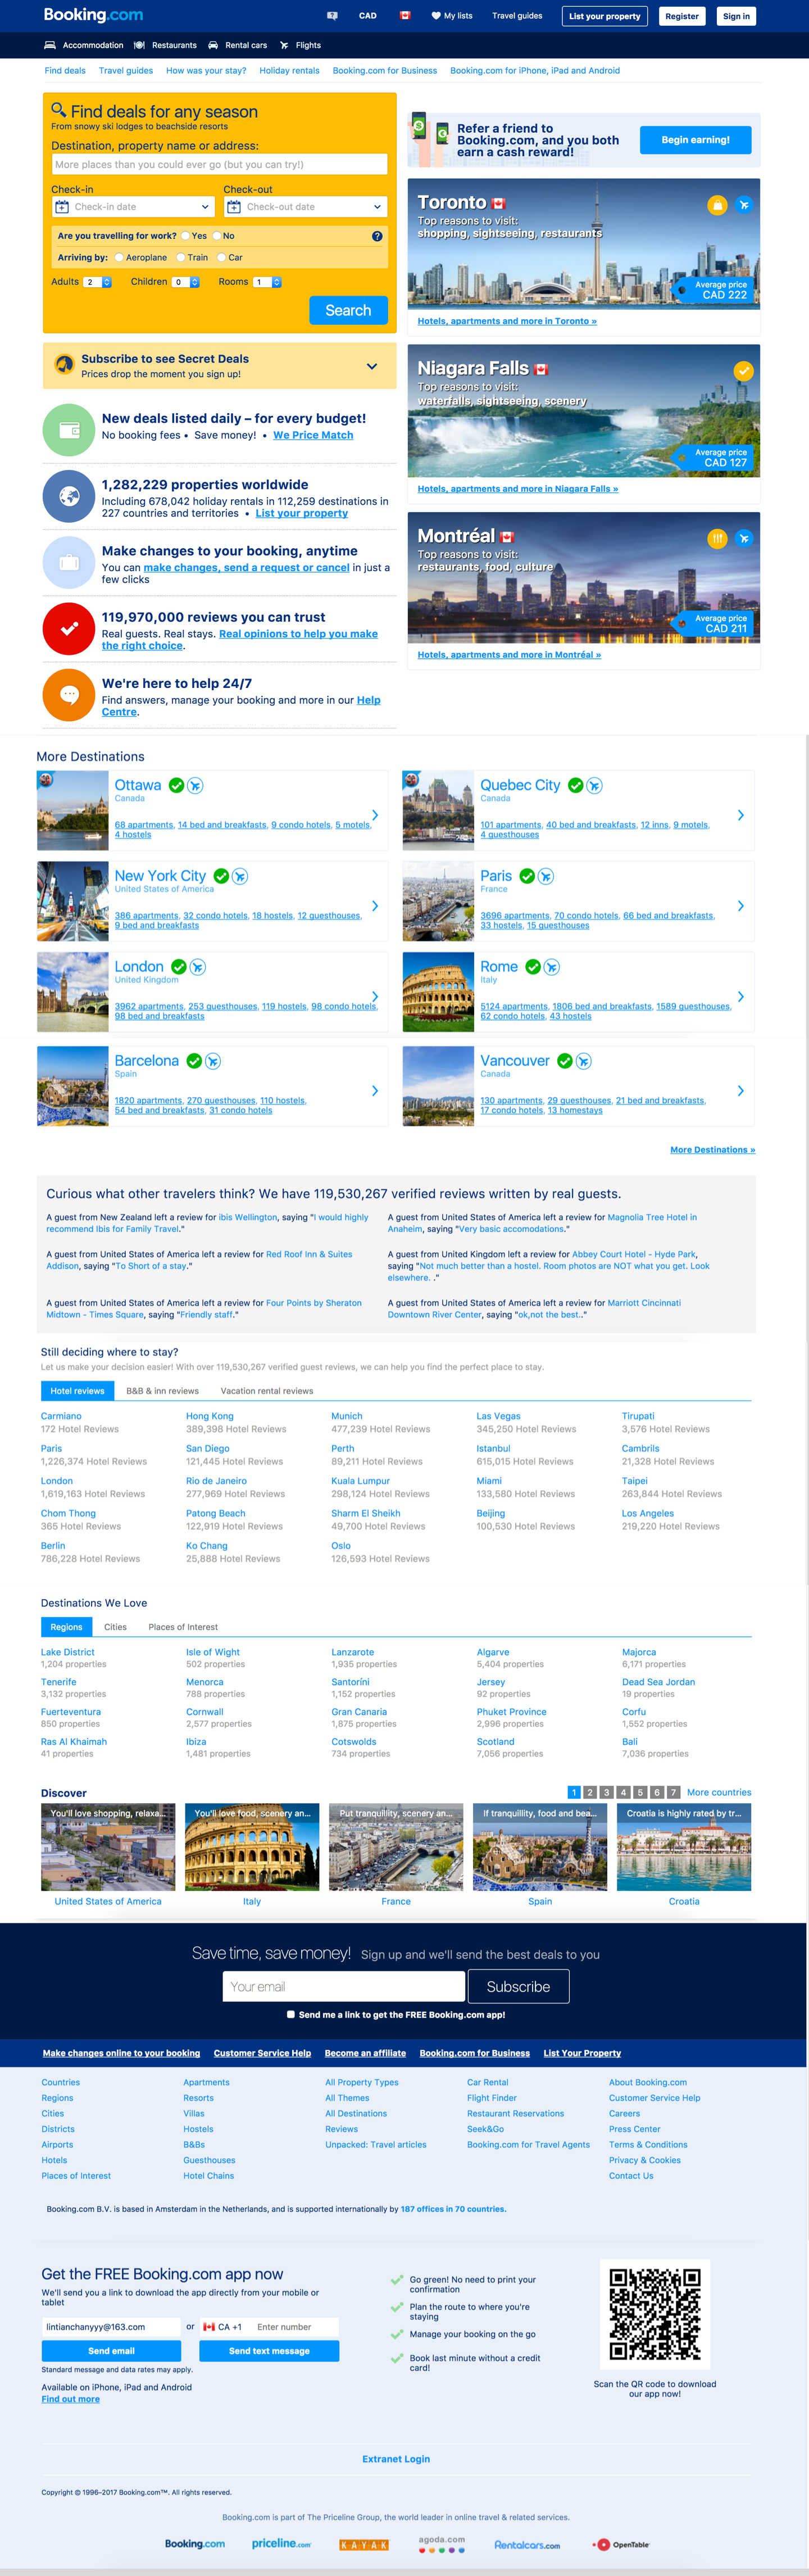The width and height of the screenshot is (809, 2576).
Task: Open the More Destinations link
Action: (x=712, y=1150)
